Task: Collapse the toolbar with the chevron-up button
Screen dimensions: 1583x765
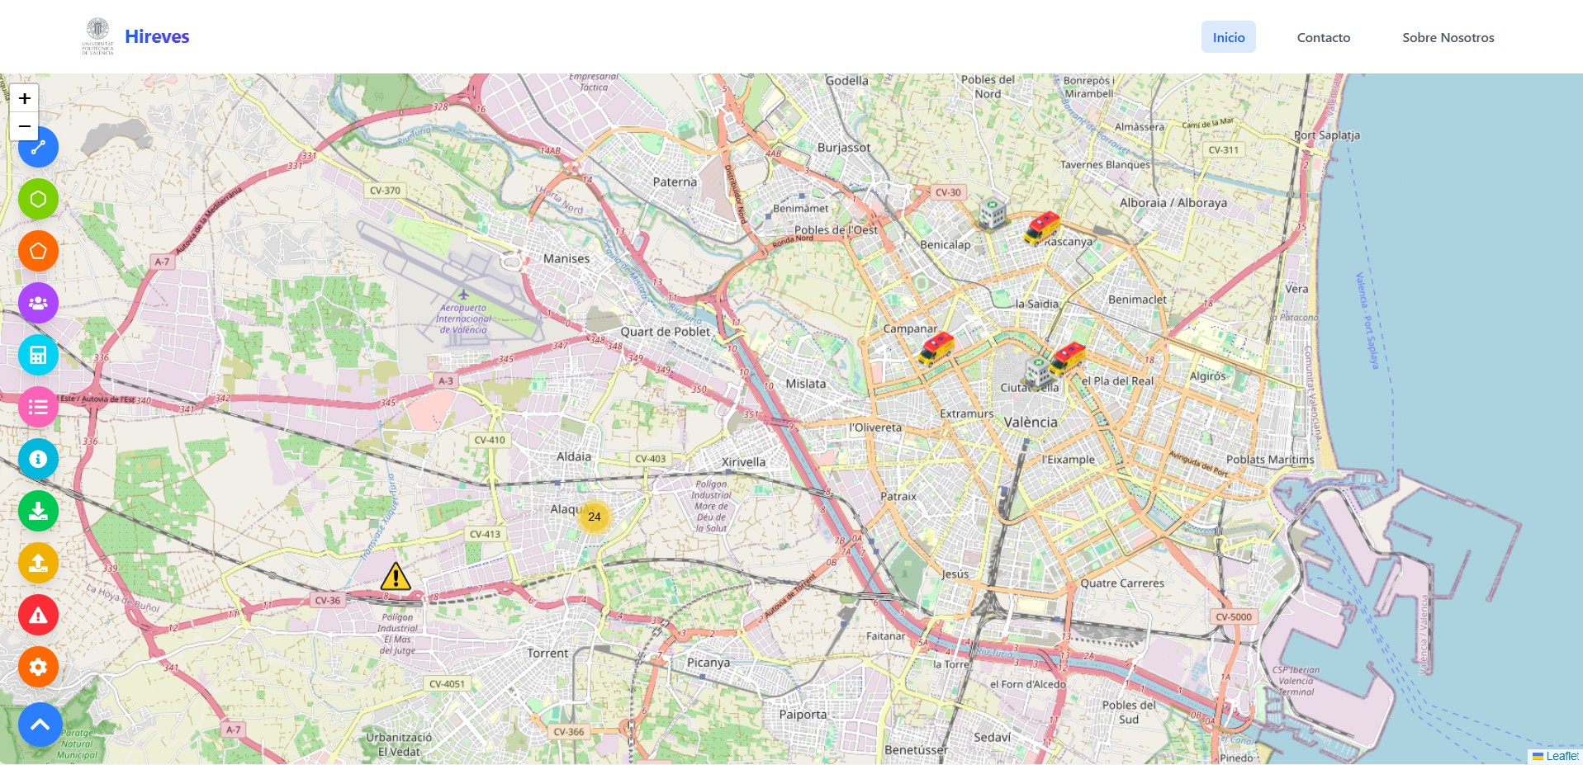Action: (40, 725)
